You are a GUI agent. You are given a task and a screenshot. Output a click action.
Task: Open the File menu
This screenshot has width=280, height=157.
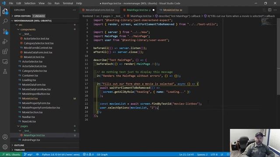11,3
